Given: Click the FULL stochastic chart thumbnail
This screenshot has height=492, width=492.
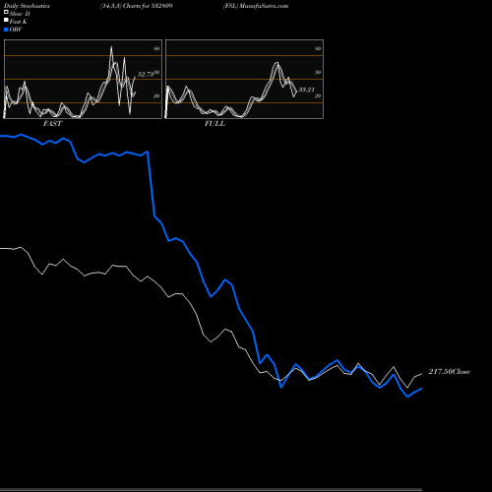Looking at the screenshot, I should pos(244,79).
